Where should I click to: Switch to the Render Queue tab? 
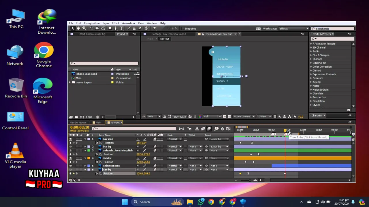78,122
